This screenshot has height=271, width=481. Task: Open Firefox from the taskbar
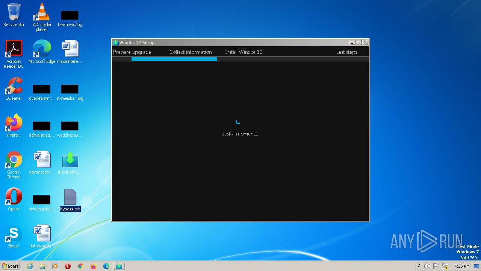(x=93, y=266)
